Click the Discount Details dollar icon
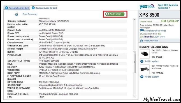 [x=141, y=41]
